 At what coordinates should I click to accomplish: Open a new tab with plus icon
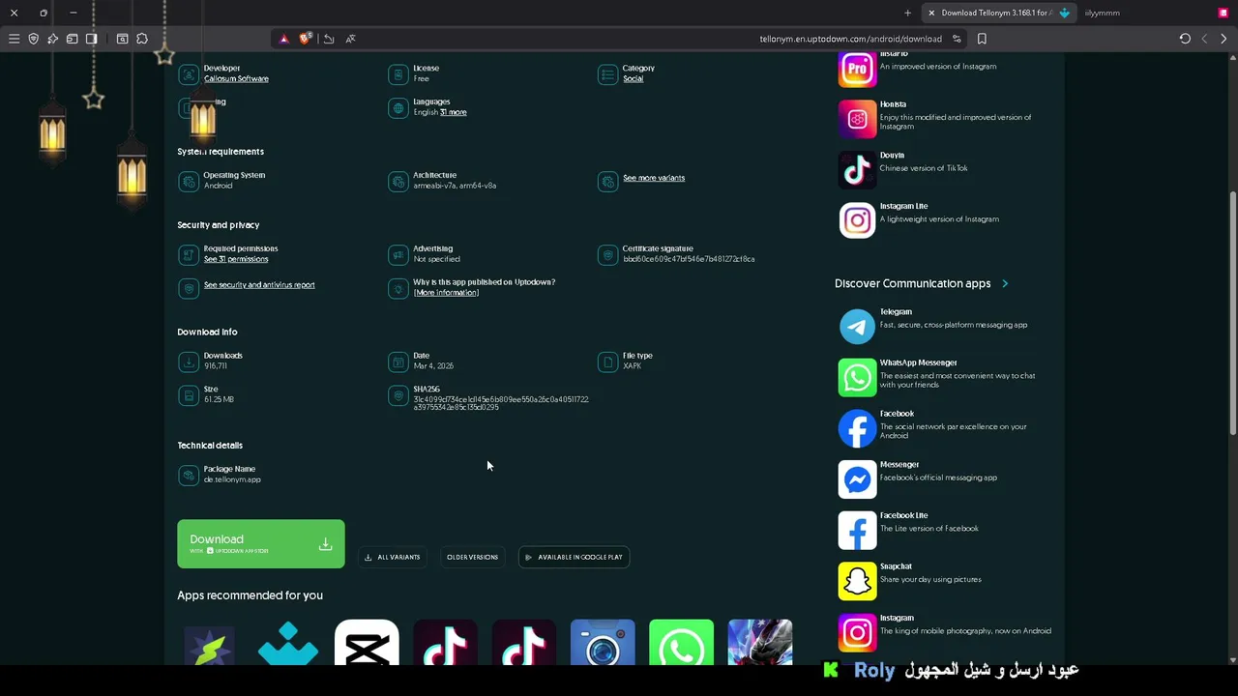coord(907,13)
